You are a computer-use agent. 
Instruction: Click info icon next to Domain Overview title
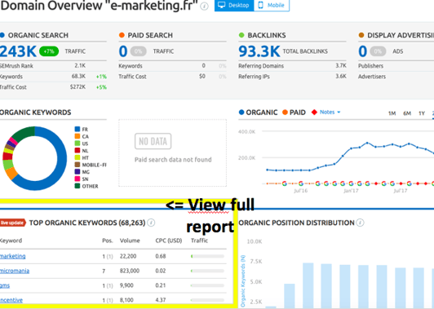tap(204, 6)
